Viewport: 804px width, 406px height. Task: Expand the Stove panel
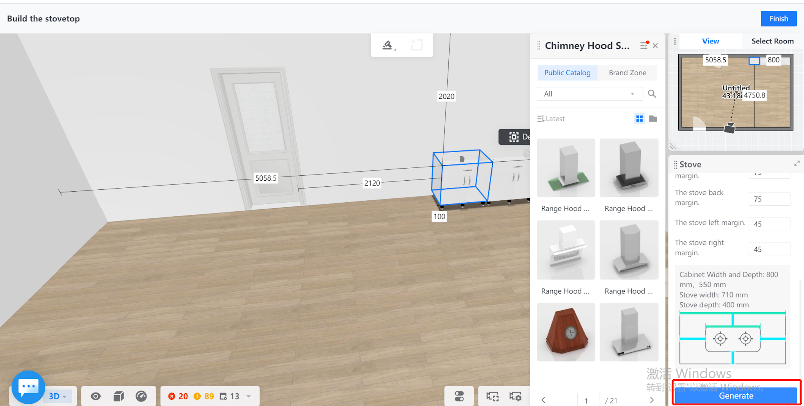click(797, 163)
